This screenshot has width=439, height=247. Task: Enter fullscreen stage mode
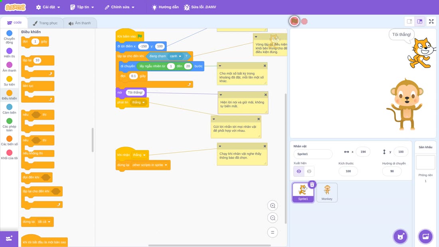pos(431,21)
